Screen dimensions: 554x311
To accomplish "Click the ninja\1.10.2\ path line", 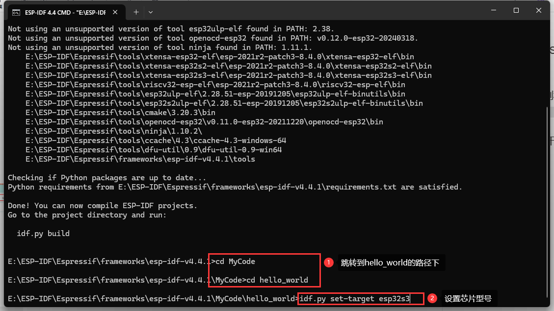I will click(114, 131).
